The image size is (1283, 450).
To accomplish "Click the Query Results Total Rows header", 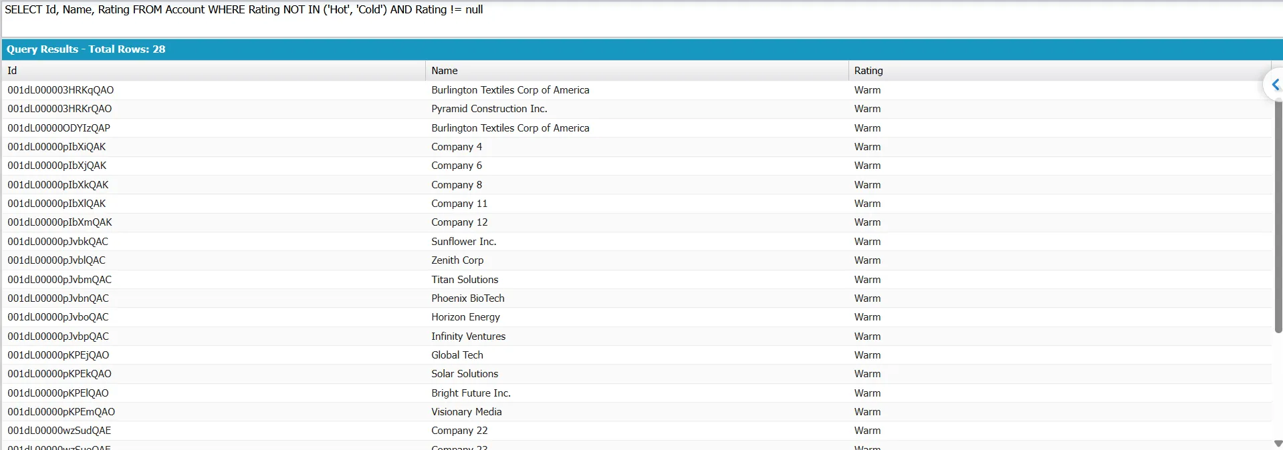I will [86, 49].
